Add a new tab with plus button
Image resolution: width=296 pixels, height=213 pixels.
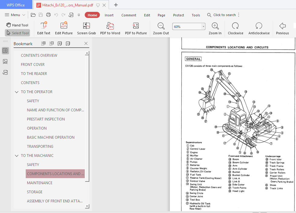click(116, 5)
